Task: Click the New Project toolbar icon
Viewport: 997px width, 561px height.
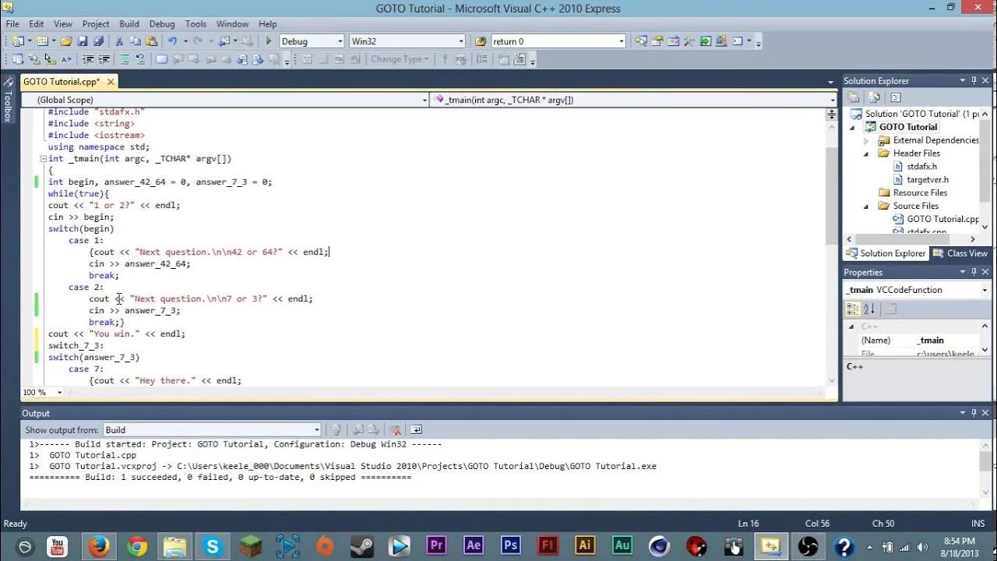Action: coord(17,41)
